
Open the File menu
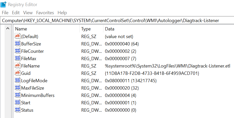[5, 13]
